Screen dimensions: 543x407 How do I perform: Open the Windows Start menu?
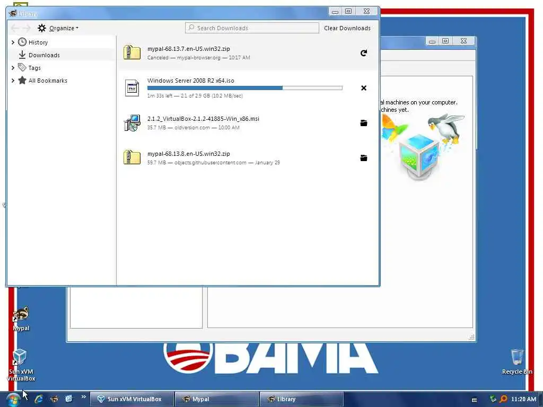(13, 400)
